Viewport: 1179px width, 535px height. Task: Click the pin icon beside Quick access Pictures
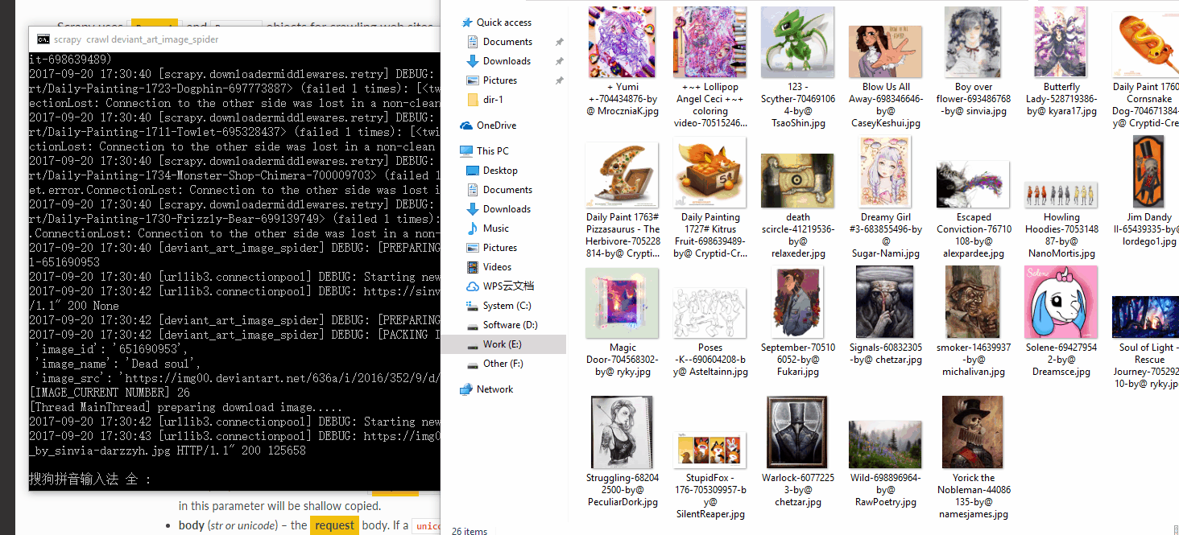(x=559, y=80)
